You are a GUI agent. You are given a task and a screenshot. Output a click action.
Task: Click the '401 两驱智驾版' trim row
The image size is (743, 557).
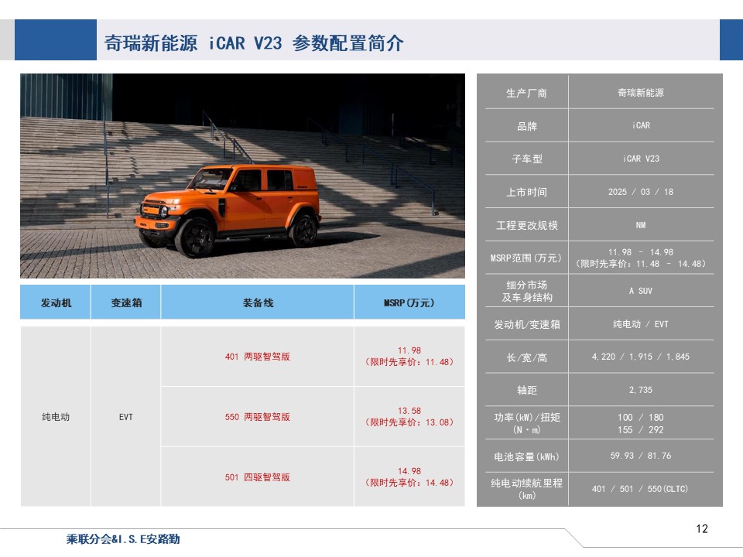tap(257, 356)
